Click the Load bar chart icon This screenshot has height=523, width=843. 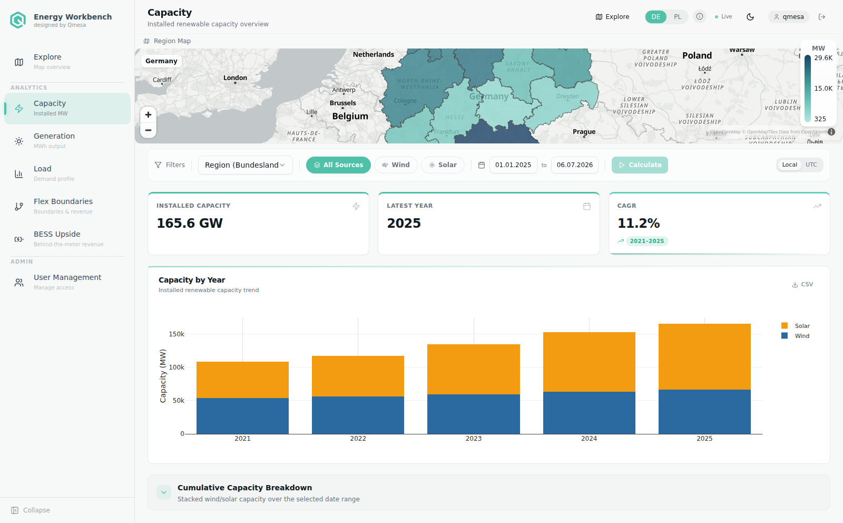(x=19, y=174)
